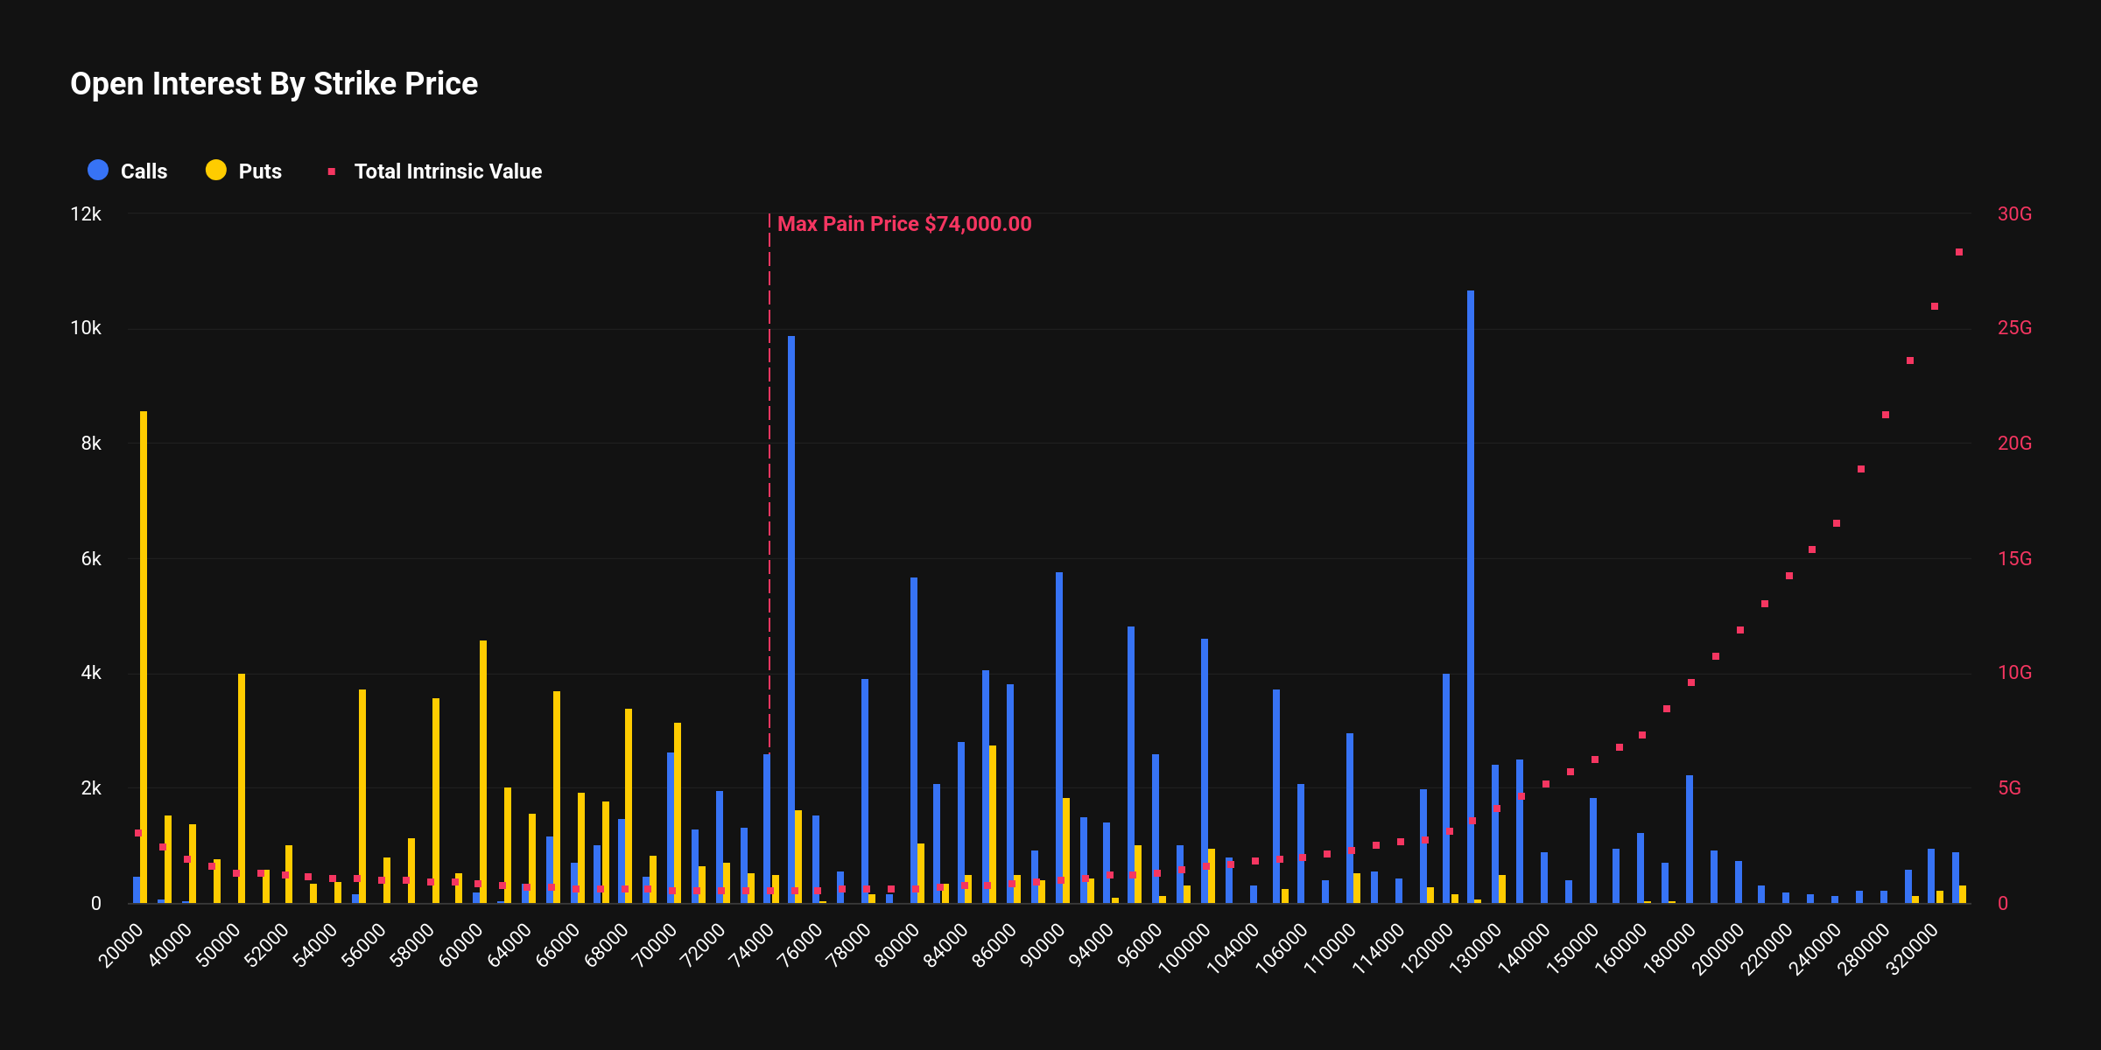Select the Puts legend entry text

pyautogui.click(x=260, y=171)
